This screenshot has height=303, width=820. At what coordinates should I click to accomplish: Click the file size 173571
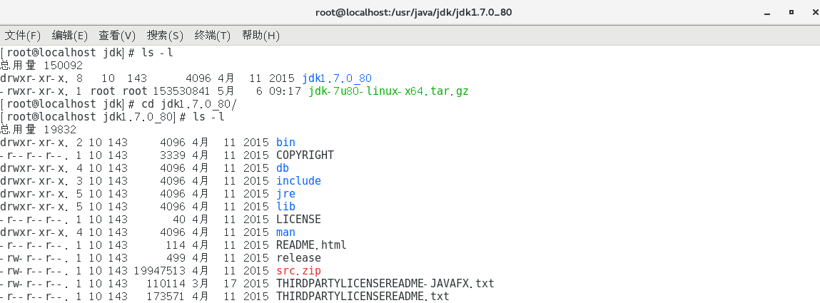coord(166,296)
